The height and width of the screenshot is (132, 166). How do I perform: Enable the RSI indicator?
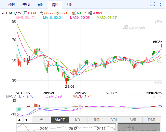coord(97,120)
